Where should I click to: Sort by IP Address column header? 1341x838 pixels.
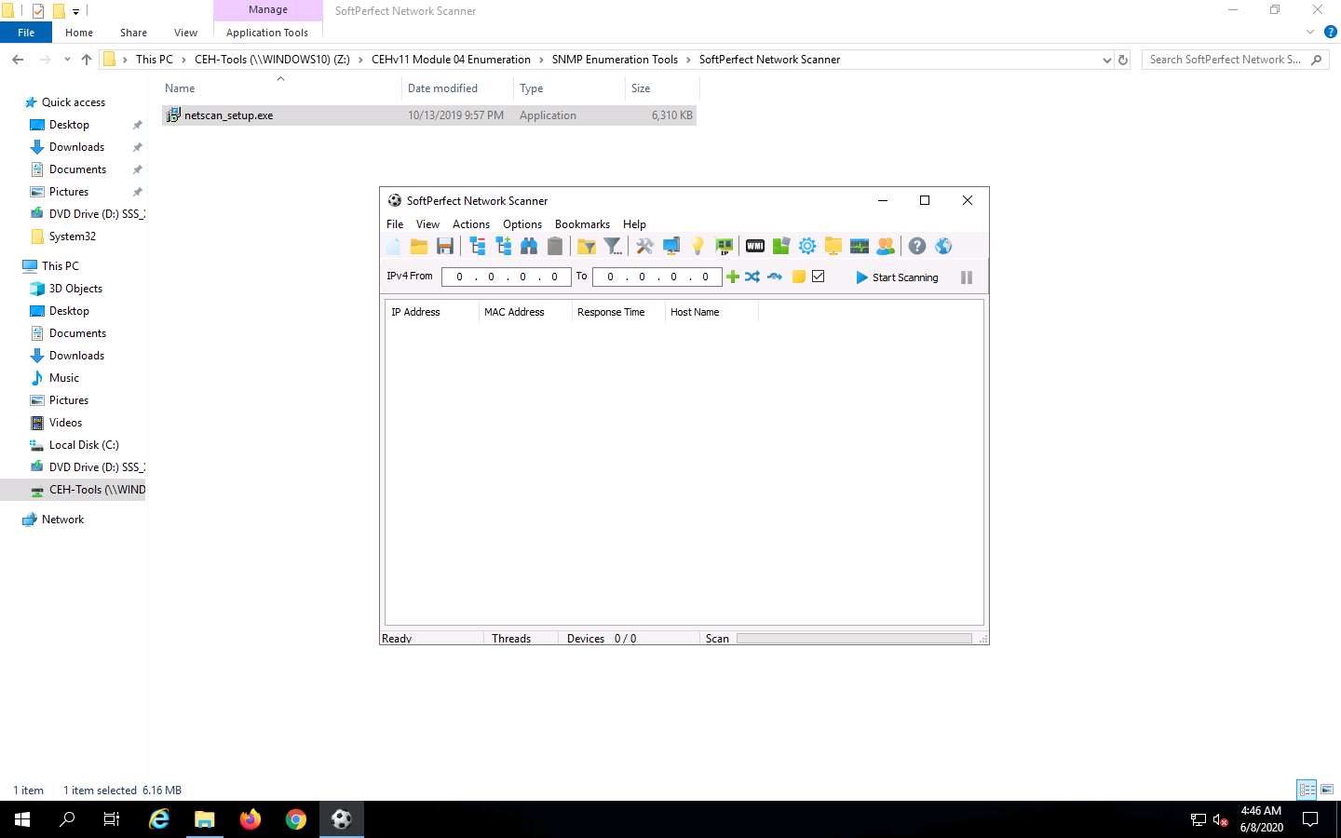pyautogui.click(x=432, y=312)
